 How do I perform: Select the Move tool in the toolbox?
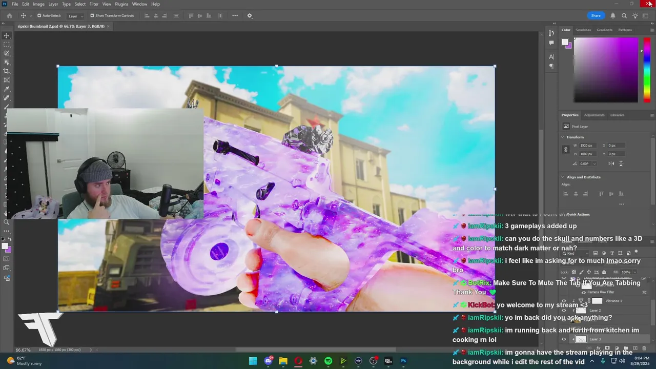tap(7, 35)
